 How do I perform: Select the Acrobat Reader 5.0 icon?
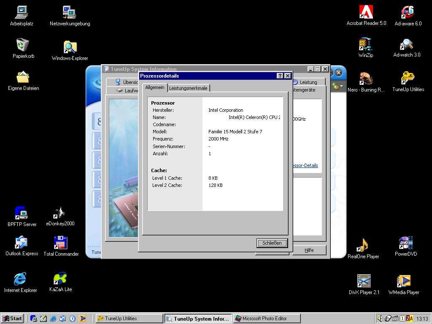pyautogui.click(x=366, y=16)
